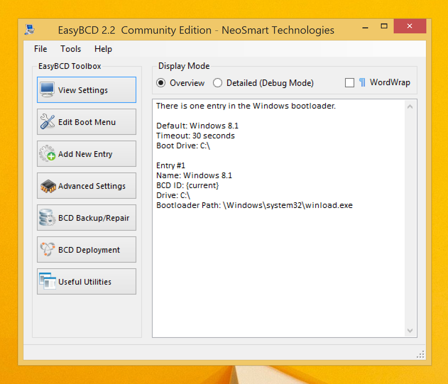
Task: Click the Bootloader Path winload.exe line
Action: 255,205
